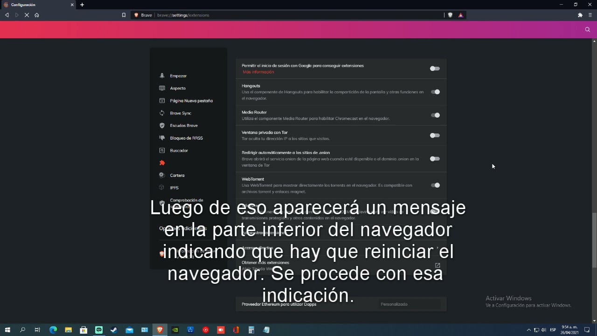This screenshot has height=336, width=597.
Task: Click the volume icon in system tray
Action: click(543, 330)
